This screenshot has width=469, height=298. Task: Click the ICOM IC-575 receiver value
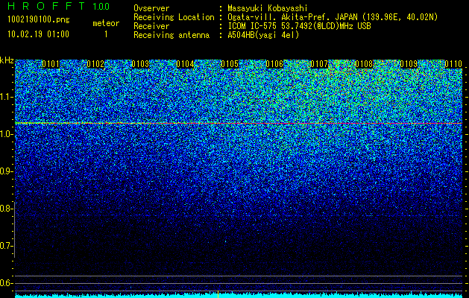point(299,26)
